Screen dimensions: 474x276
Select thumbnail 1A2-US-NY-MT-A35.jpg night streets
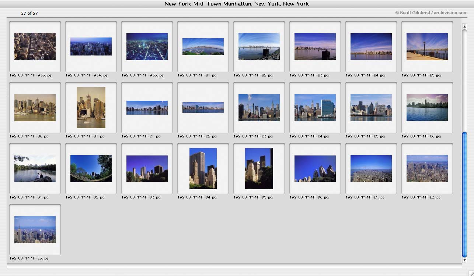[147, 47]
